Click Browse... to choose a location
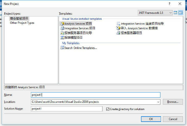Screen dimensions: 187x126 click(x=173, y=102)
